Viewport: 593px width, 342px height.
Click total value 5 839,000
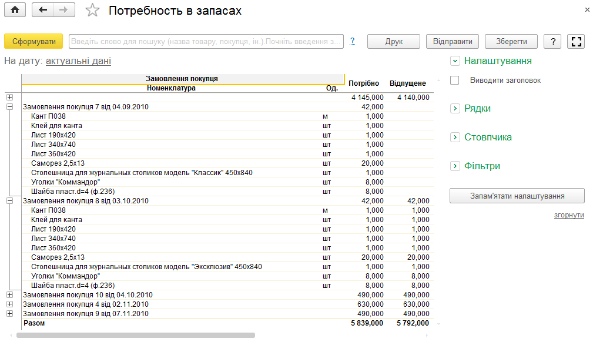click(367, 323)
